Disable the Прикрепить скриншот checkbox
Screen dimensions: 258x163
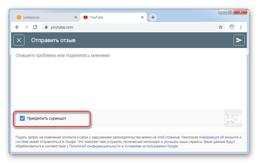[22, 118]
